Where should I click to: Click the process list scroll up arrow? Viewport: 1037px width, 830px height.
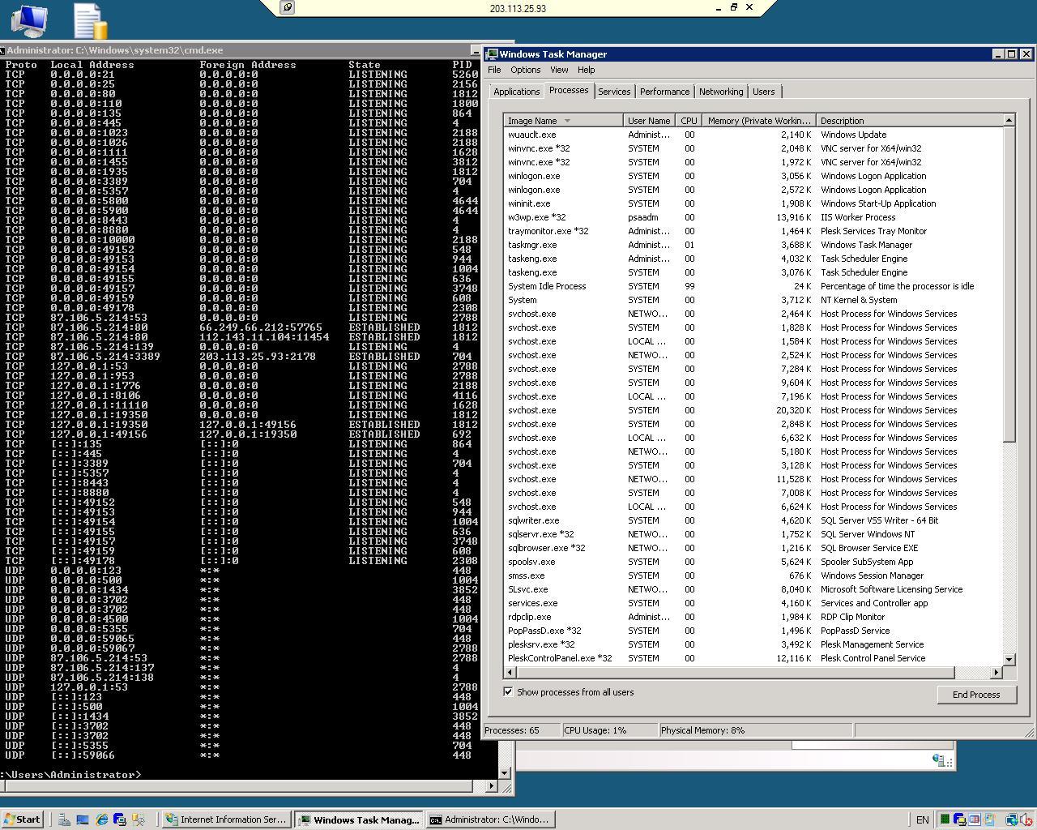tap(1009, 120)
